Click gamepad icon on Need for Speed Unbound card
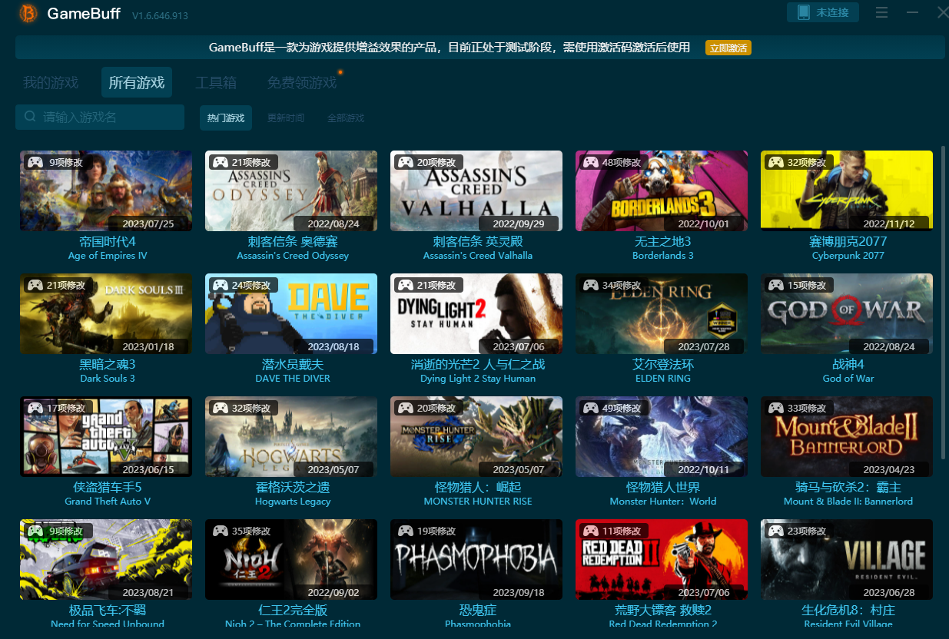This screenshot has width=949, height=639. (x=35, y=531)
